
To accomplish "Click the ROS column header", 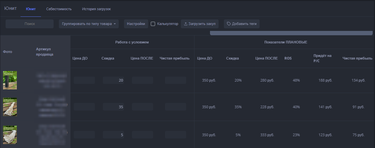I will [288, 59].
